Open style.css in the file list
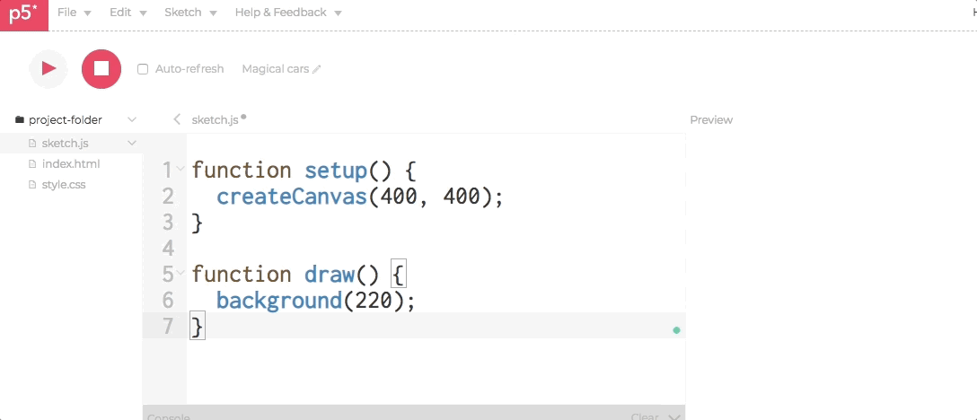Screen dimensions: 977x420 (63, 185)
